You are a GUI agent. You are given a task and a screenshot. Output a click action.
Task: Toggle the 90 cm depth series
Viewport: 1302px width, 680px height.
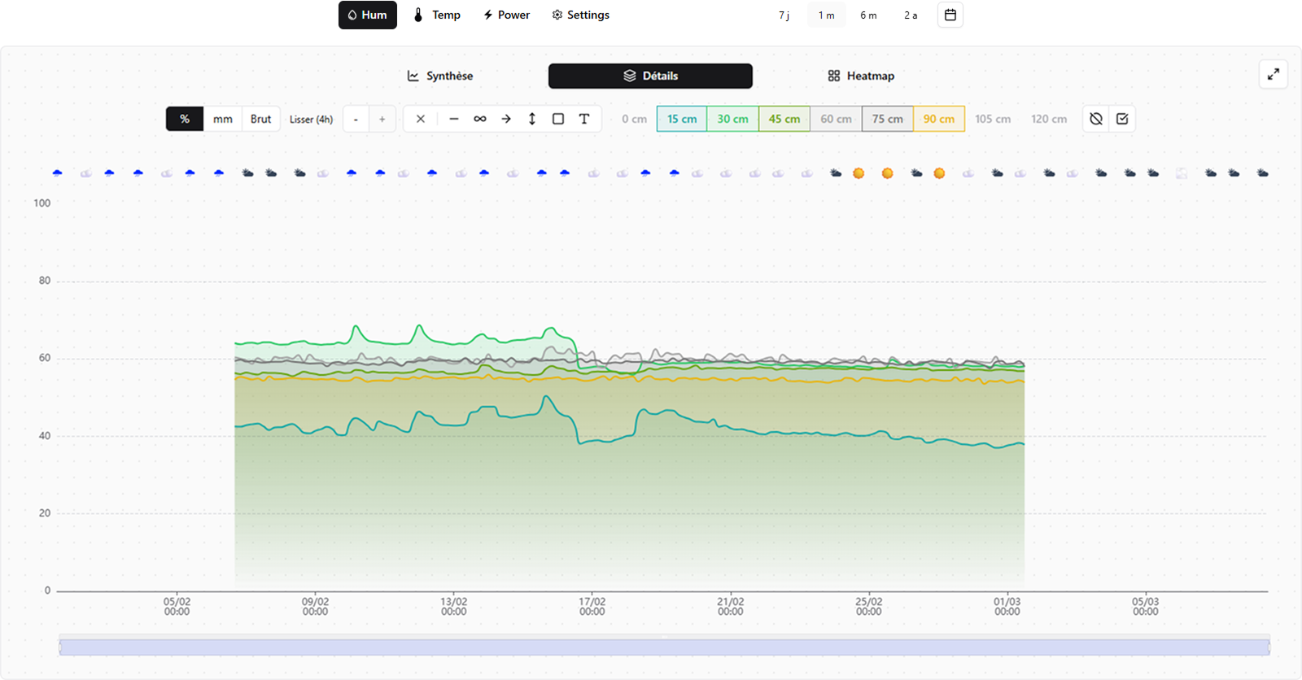click(939, 119)
